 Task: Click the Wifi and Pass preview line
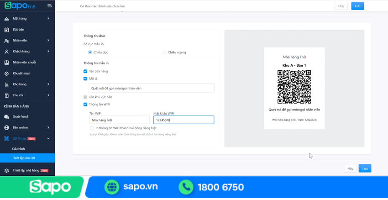[x=294, y=120]
